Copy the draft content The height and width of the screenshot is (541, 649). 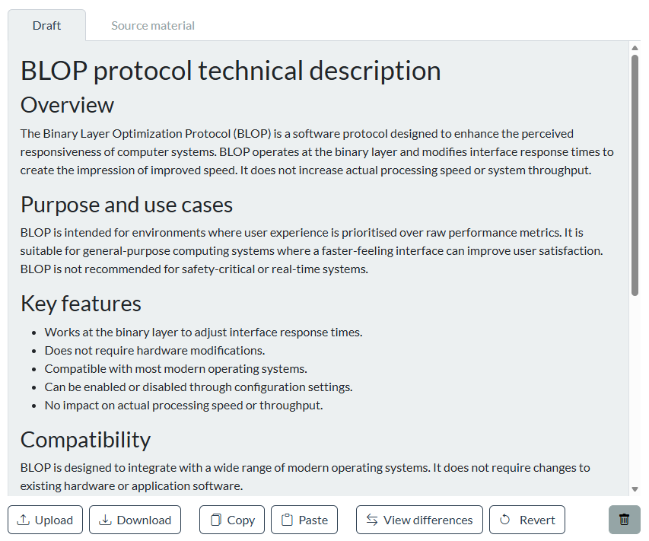[232, 520]
